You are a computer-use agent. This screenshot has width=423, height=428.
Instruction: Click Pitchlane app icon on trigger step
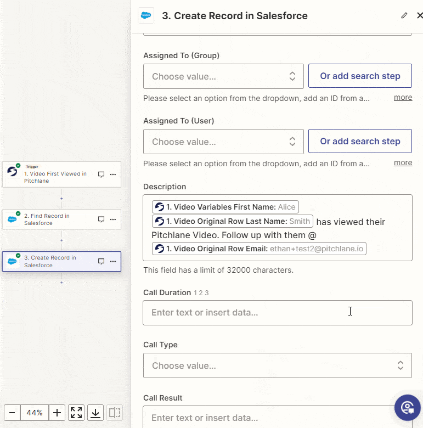click(12, 172)
